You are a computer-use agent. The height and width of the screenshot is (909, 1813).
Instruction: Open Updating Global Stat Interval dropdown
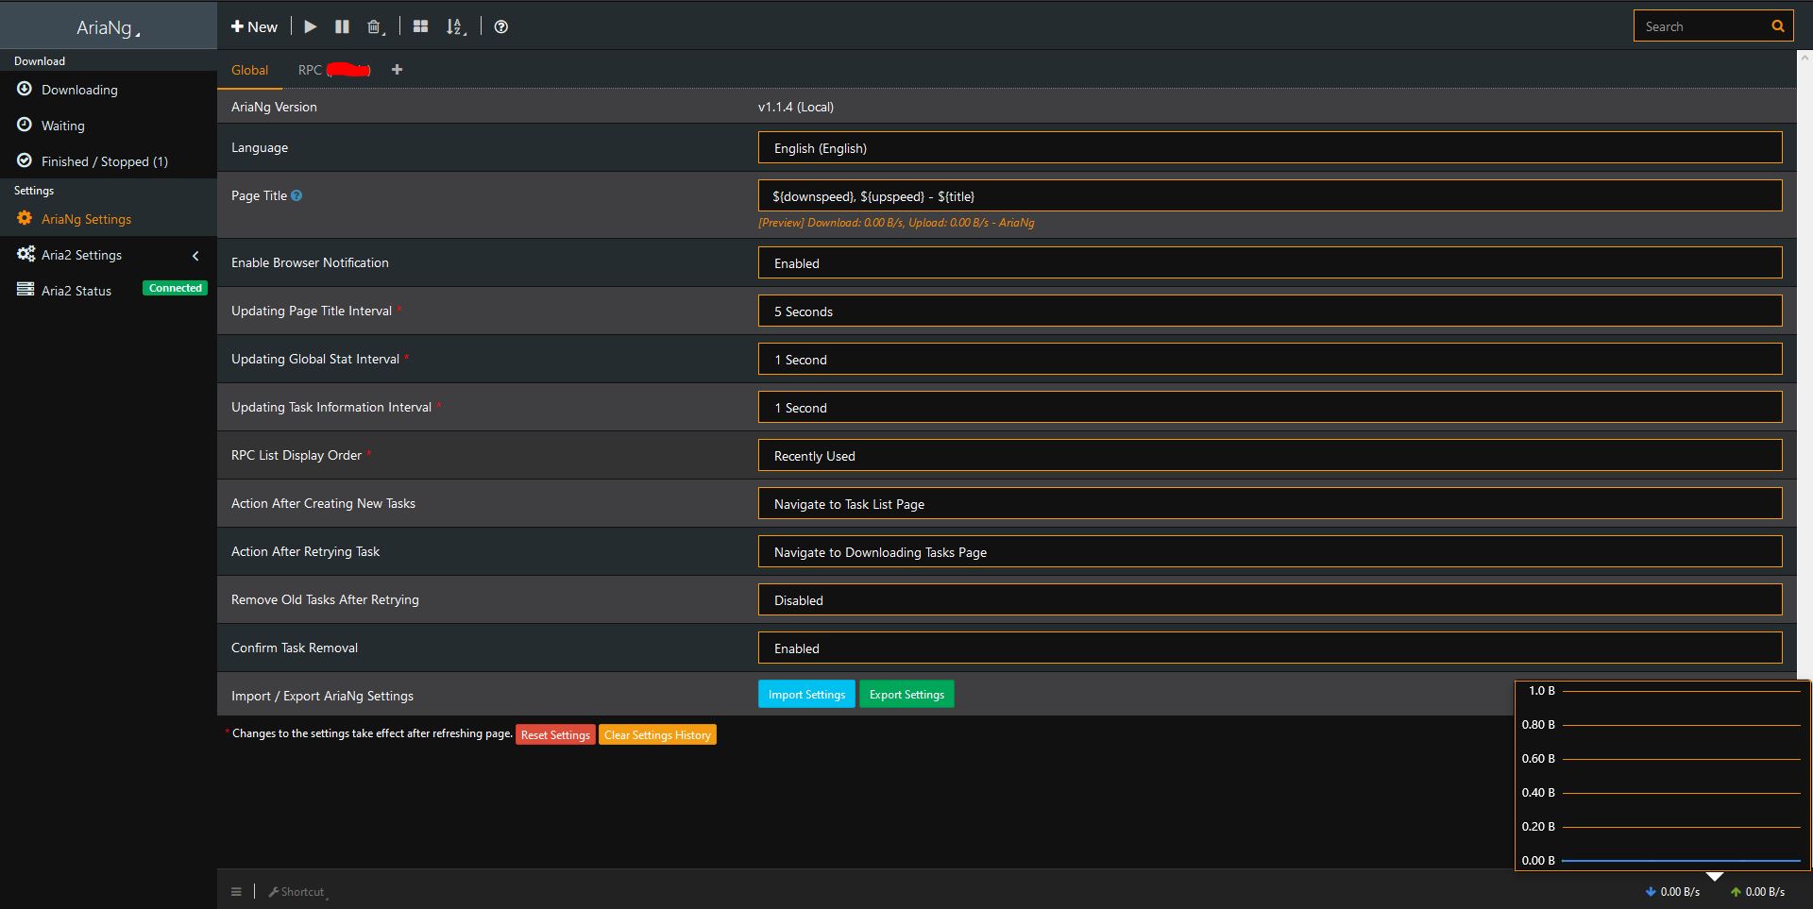[1270, 360]
